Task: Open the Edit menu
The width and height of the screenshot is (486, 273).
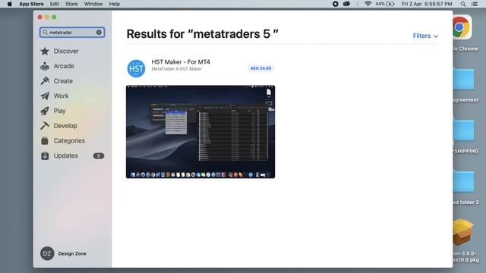Action: click(54, 4)
